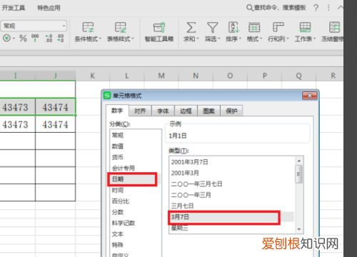Open the Worksheet (工作表) tool
This screenshot has width=357, height=257.
305,32
